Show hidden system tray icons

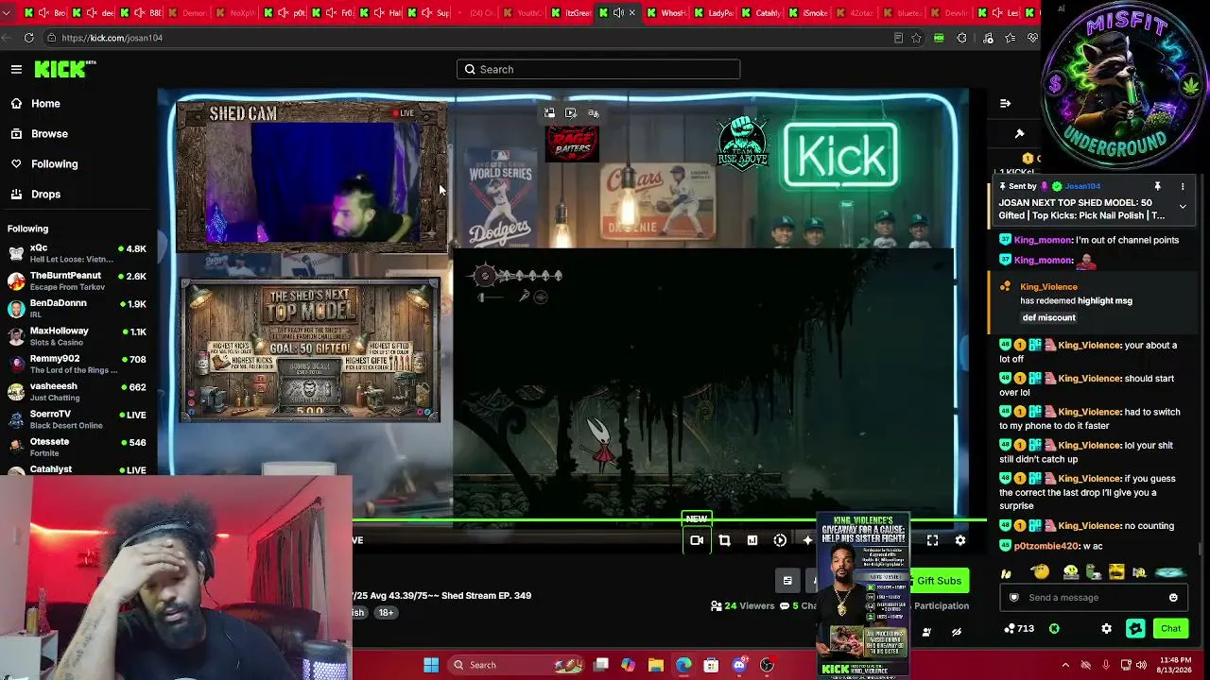pyautogui.click(x=1065, y=665)
